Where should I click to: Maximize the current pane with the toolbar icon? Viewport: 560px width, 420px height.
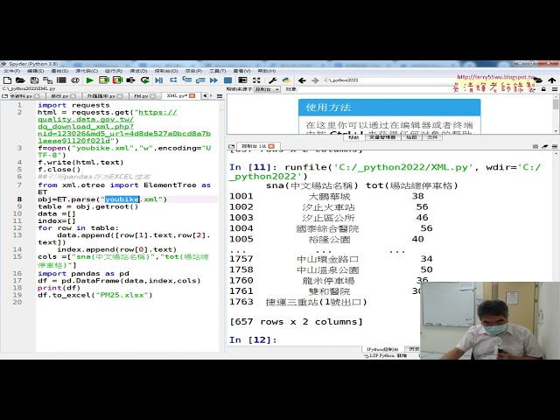[x=242, y=80]
